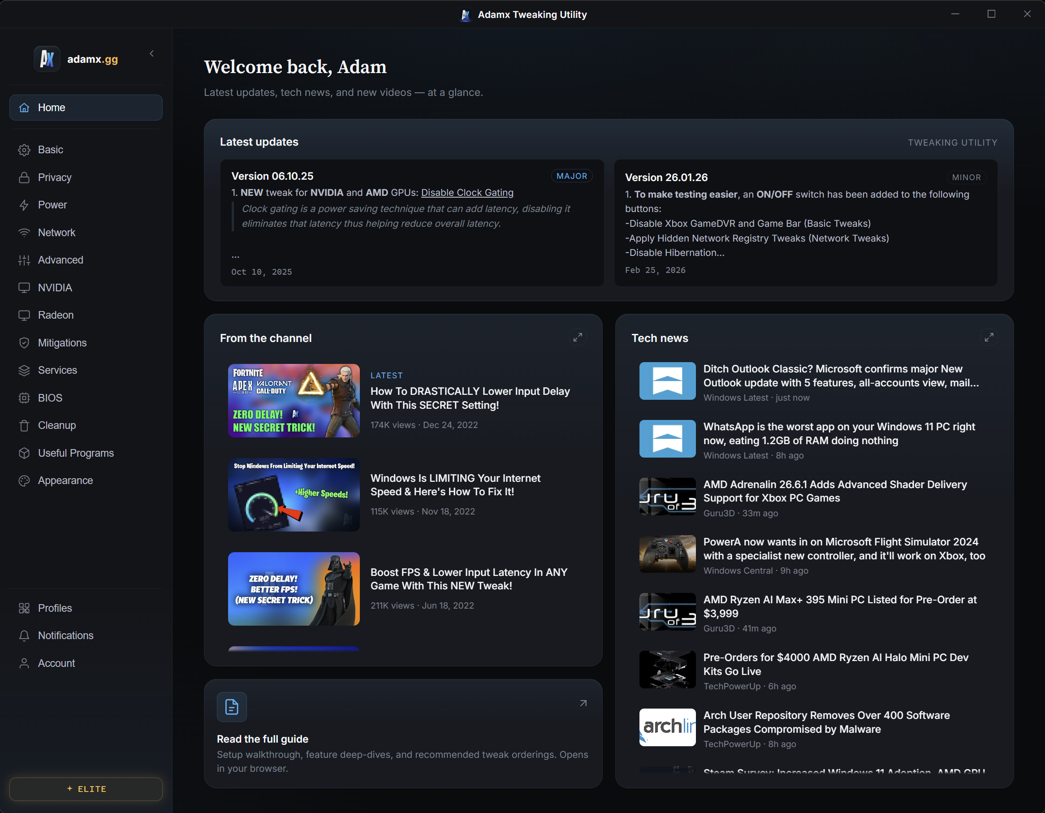The width and height of the screenshot is (1045, 813).
Task: Expand the From the channel panel
Action: coord(578,337)
